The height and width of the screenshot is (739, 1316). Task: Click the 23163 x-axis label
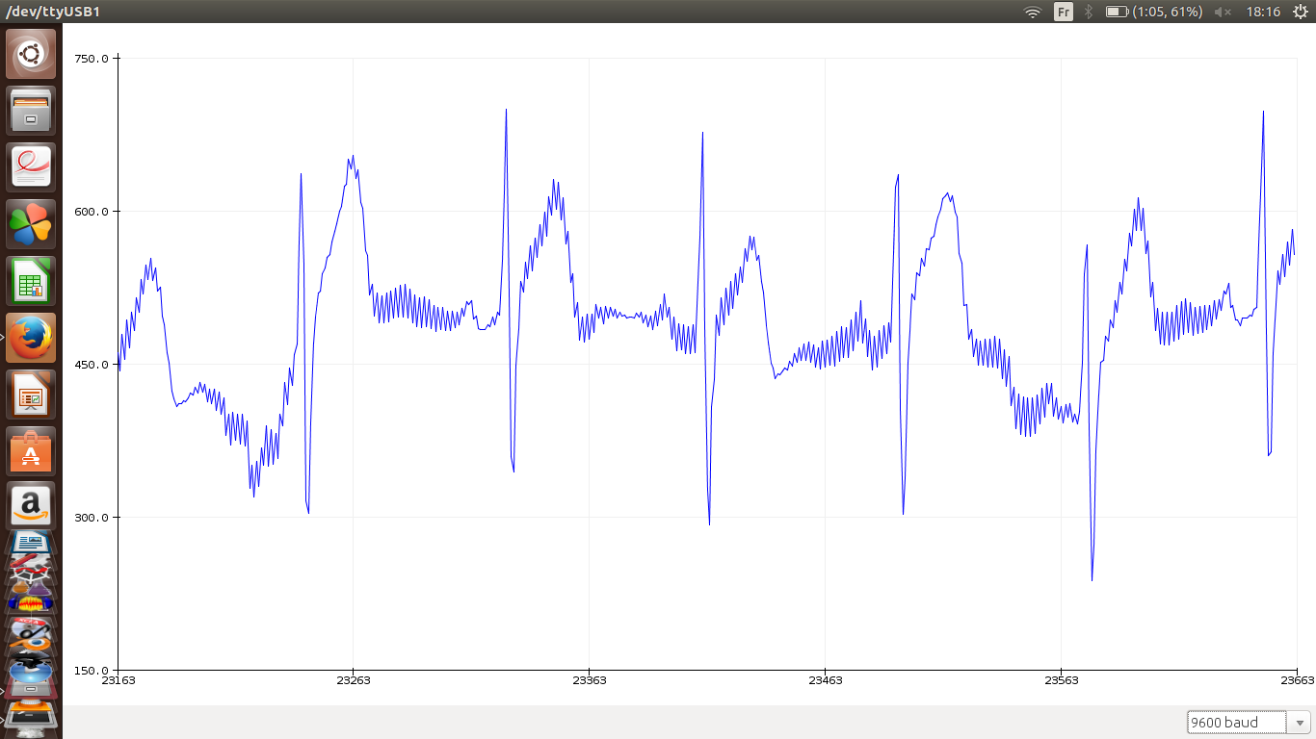[x=118, y=680]
